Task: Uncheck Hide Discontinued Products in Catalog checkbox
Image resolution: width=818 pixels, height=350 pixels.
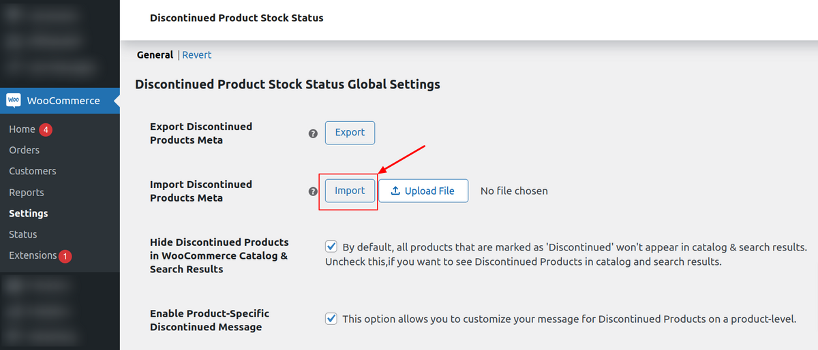Action: pyautogui.click(x=331, y=246)
